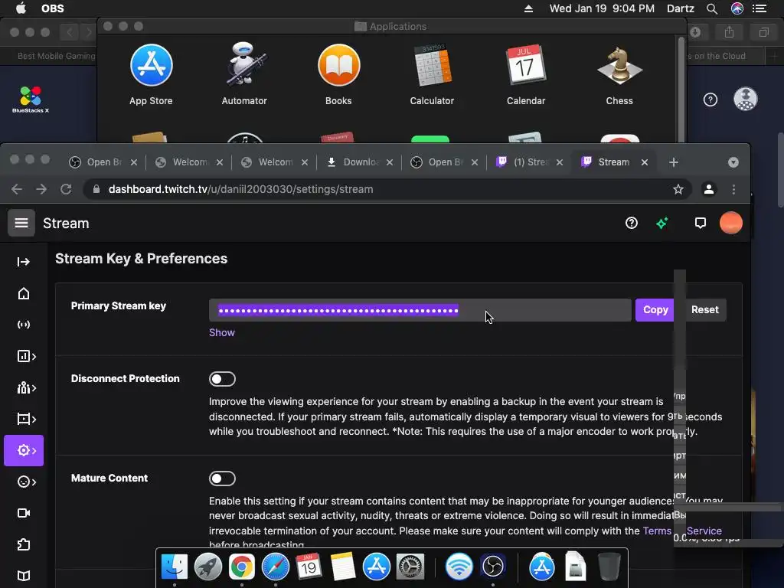
Task: Open Calculator in Applications window
Action: 432,75
